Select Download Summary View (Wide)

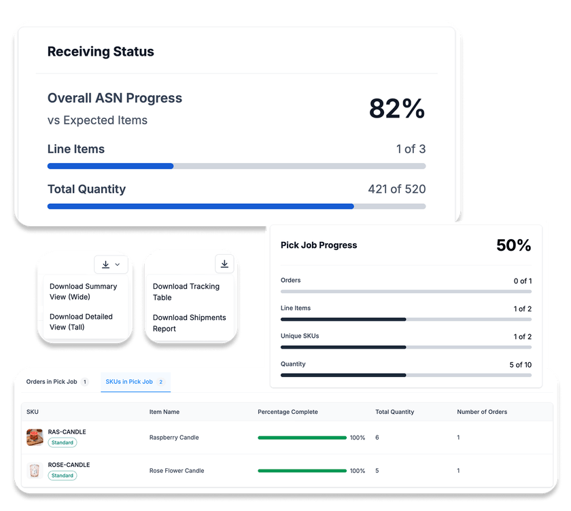click(83, 292)
